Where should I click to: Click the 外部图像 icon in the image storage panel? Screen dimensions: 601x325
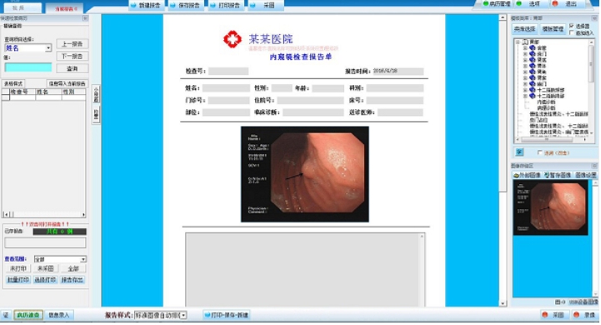[527, 175]
